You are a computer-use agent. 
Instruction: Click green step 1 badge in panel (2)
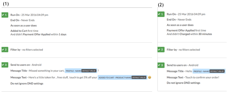pyautogui.click(x=161, y=14)
